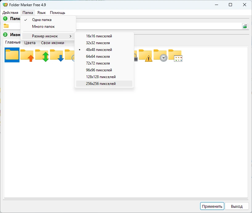Close the Folder Marker window

point(245,5)
